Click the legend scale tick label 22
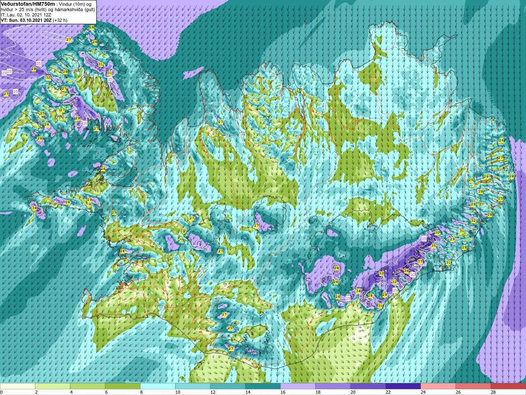 [388, 392]
